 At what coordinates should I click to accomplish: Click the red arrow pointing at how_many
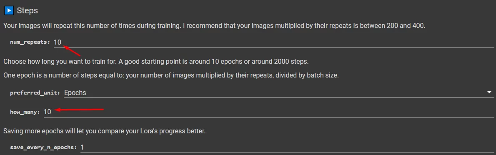tap(80, 110)
